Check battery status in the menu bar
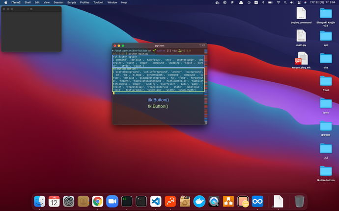 pos(270,2)
